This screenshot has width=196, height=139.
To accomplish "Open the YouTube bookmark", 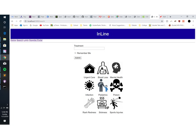I will [44, 25].
